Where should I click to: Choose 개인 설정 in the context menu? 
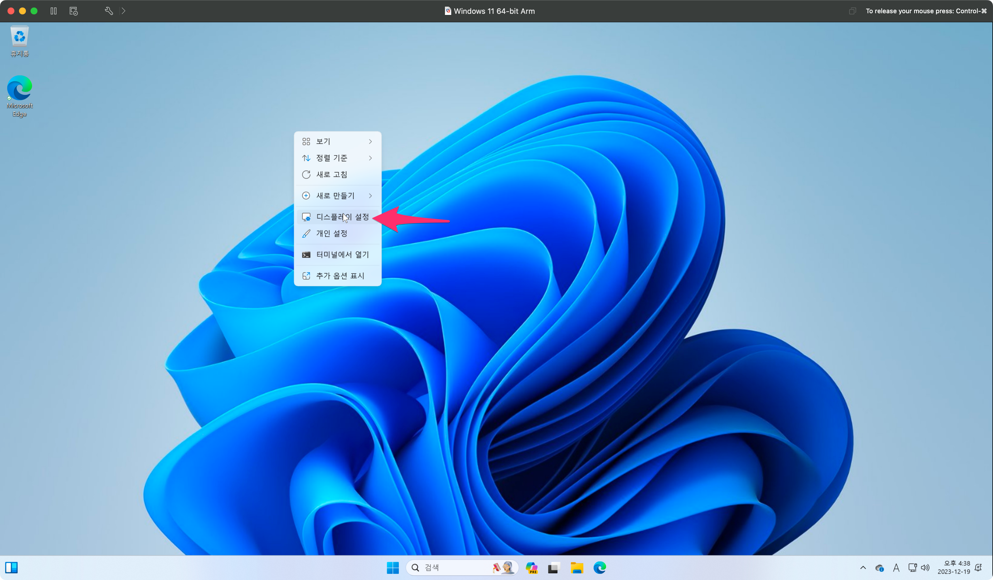[x=337, y=234]
